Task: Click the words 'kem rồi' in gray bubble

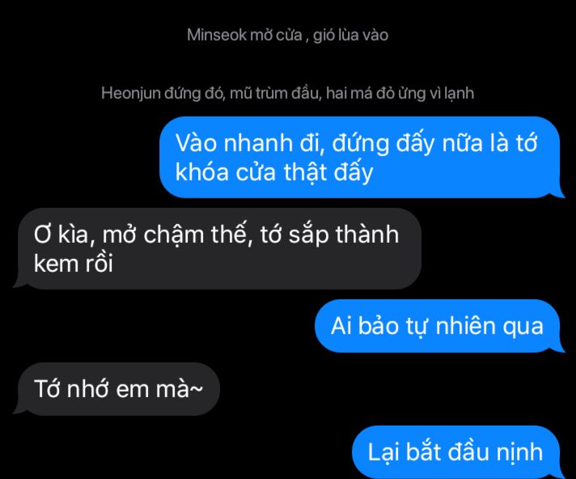Action: click(73, 264)
